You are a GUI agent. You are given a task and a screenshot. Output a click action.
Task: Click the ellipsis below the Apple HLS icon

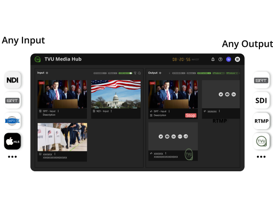pos(12,157)
